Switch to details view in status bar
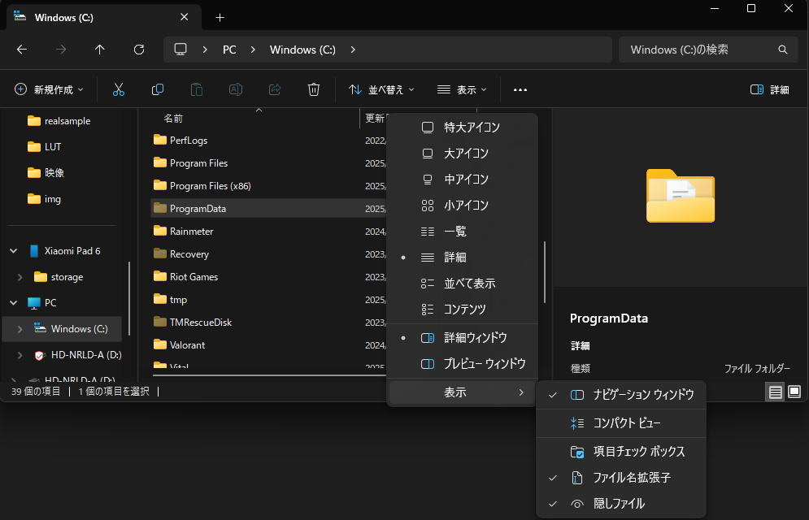The width and height of the screenshot is (809, 520). click(x=775, y=392)
